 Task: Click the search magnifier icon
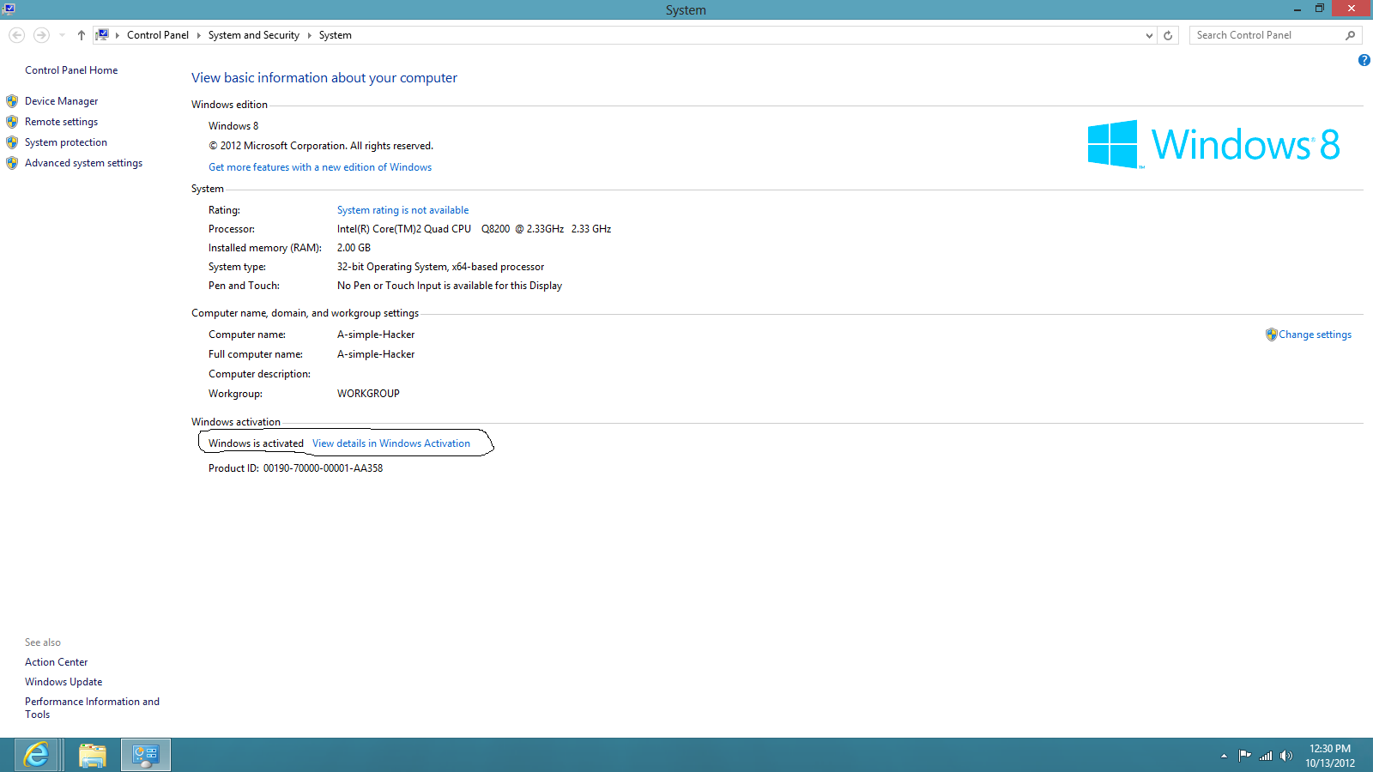(x=1351, y=35)
